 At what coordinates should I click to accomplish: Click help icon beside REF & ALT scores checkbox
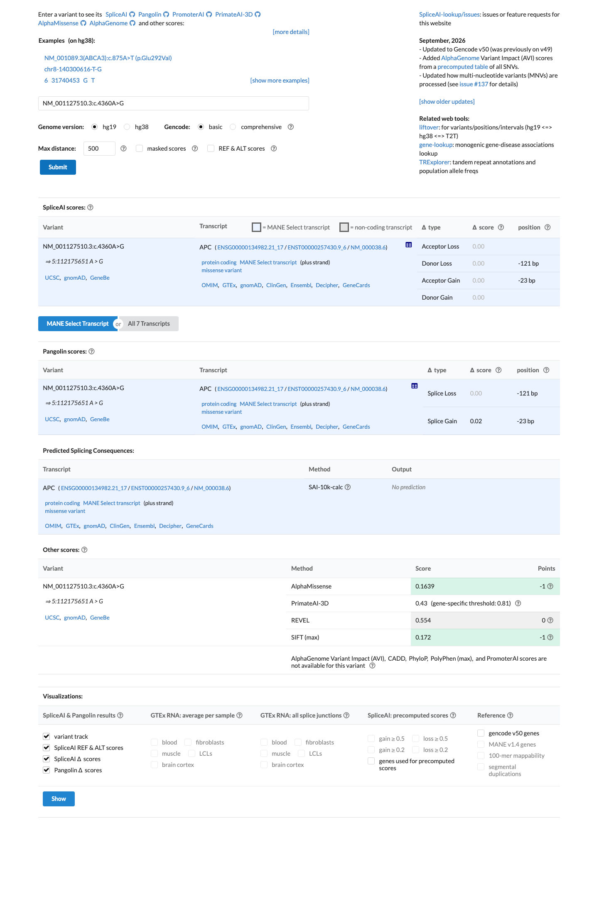274,149
